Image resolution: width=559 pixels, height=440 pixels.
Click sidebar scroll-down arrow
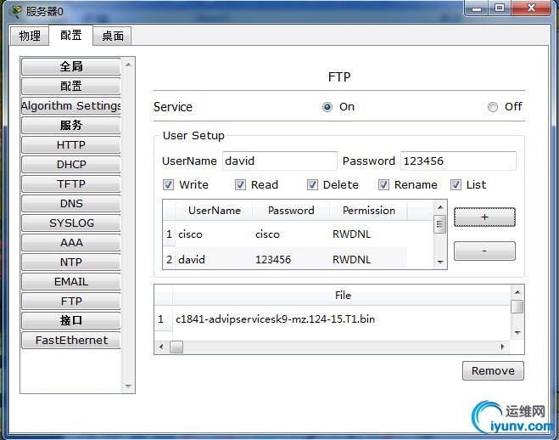tap(128, 386)
